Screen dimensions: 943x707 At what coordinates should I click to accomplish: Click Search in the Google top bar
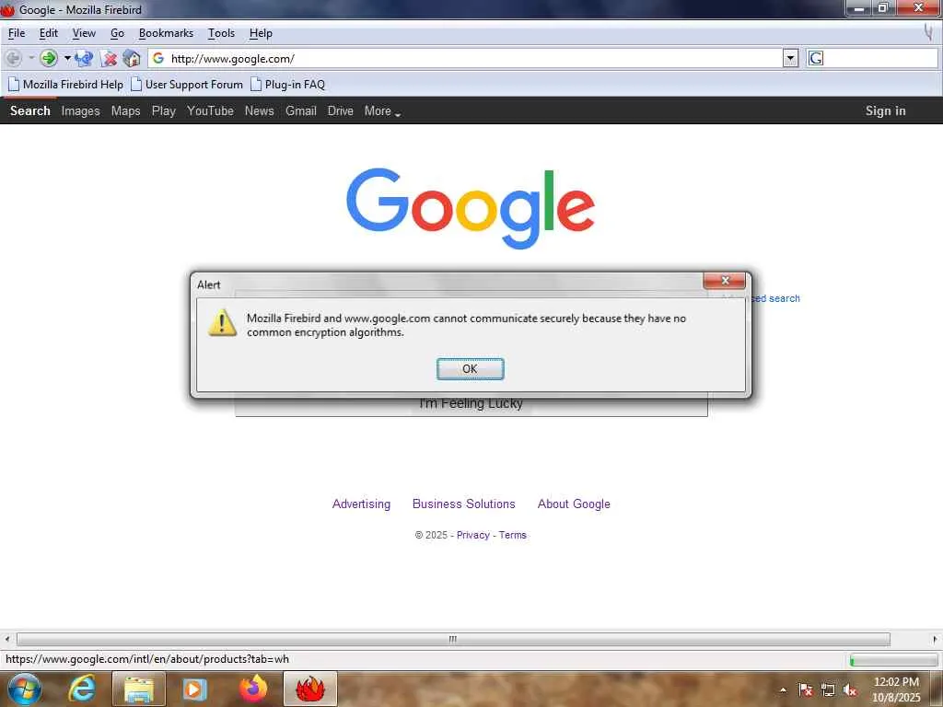tap(30, 111)
